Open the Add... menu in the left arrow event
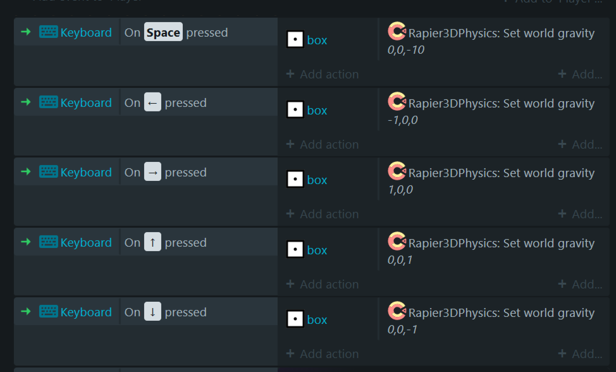Screen dimensions: 616x372 580,144
